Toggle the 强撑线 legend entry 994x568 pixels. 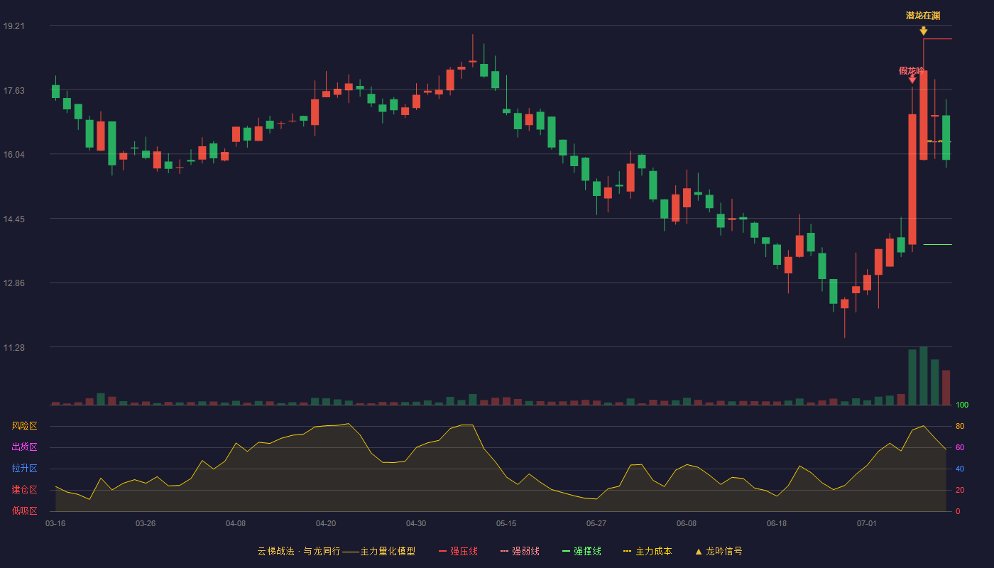point(581,551)
